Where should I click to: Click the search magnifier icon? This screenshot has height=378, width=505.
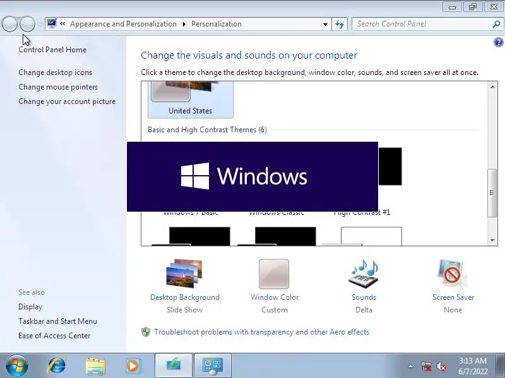click(x=496, y=24)
